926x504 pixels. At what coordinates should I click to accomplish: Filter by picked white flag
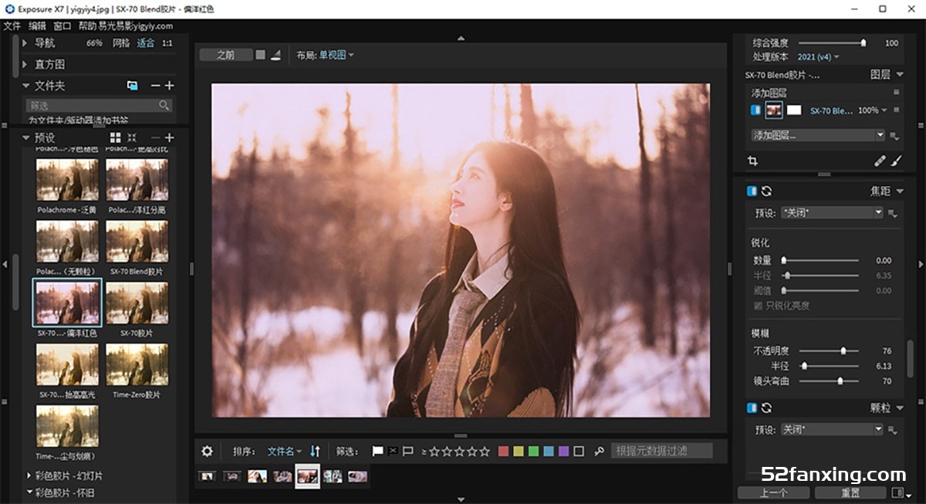coord(377,452)
